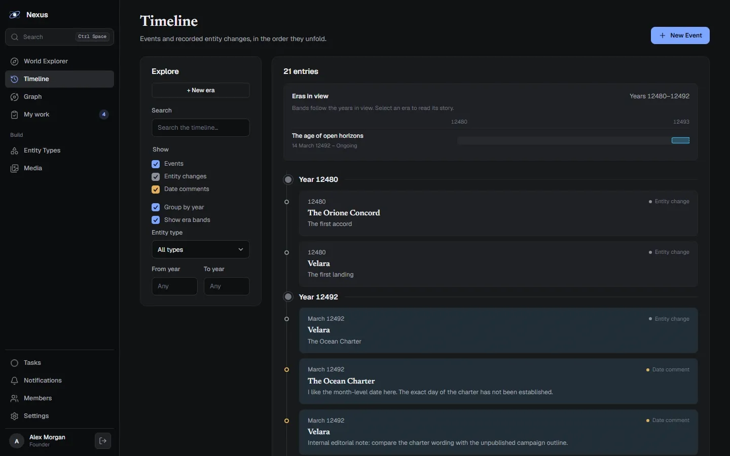Disable the Date comments checkbox
This screenshot has width=730, height=456.
coord(156,189)
